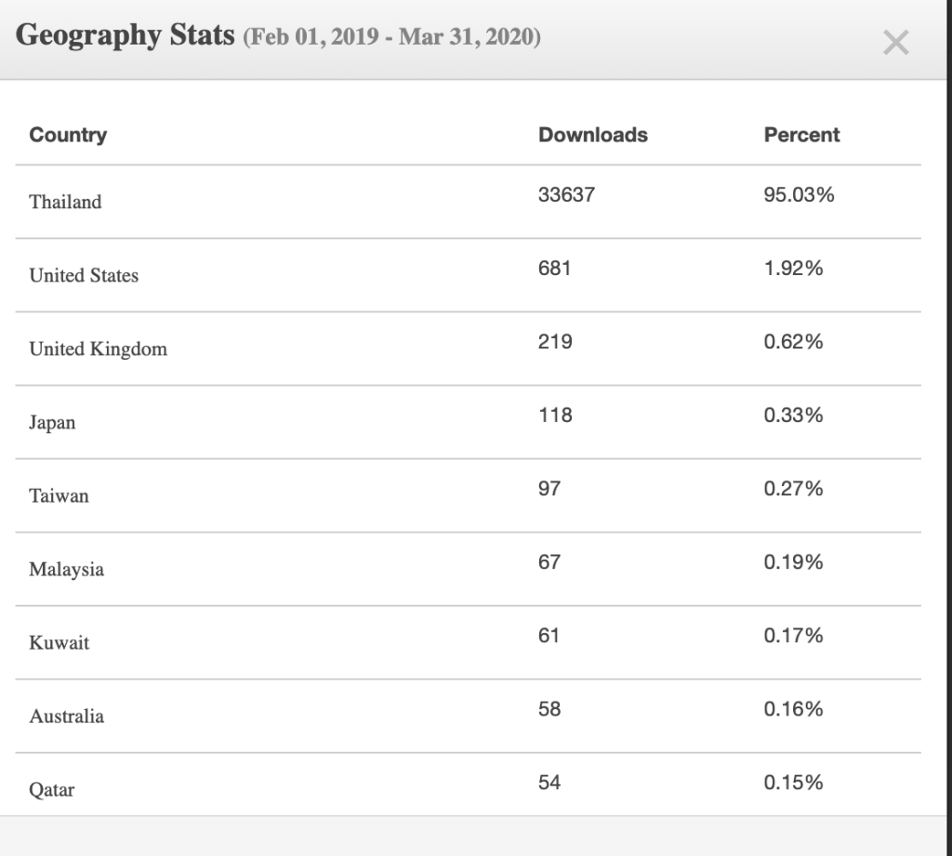Click the Country column header
Screen dimensions: 952x856
tap(68, 135)
